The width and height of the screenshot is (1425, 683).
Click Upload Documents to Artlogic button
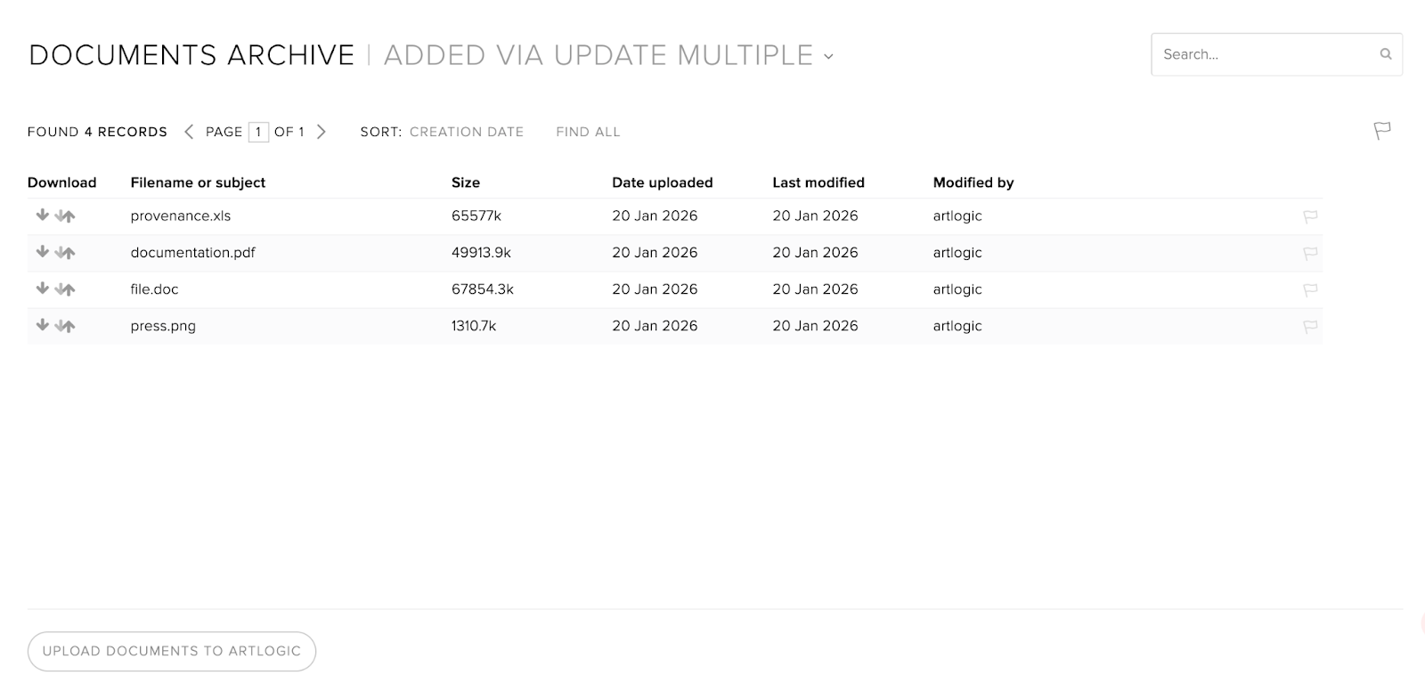click(172, 651)
